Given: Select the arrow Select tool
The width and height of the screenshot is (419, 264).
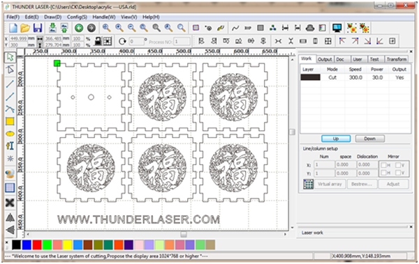Looking at the screenshot, I should pos(10,57).
